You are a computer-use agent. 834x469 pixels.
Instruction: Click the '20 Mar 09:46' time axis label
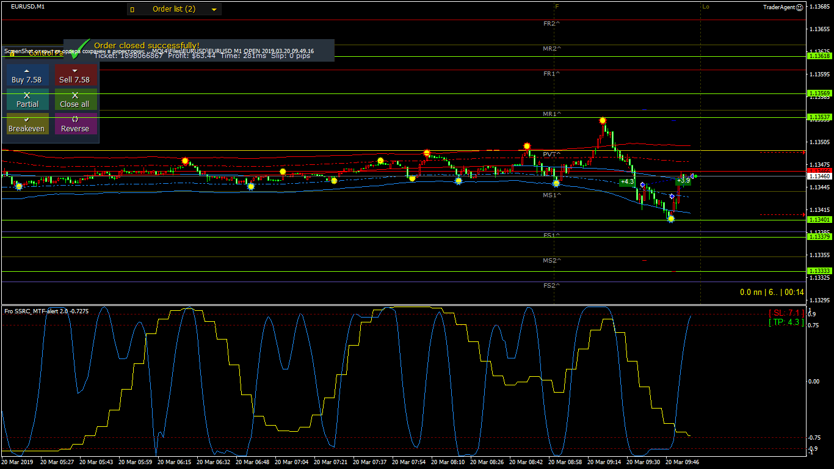point(682,462)
